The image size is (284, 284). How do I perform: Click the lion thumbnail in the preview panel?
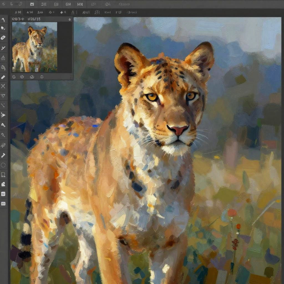[34, 47]
